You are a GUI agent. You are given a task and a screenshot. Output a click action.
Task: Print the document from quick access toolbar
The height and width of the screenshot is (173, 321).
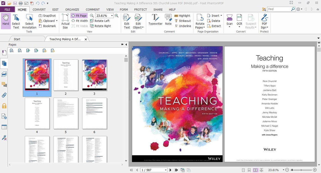coord(21,3)
